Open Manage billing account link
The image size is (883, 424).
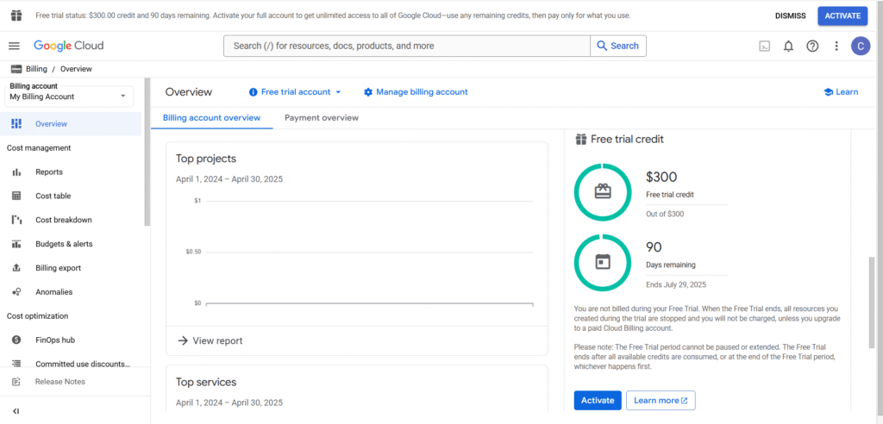[x=416, y=92]
